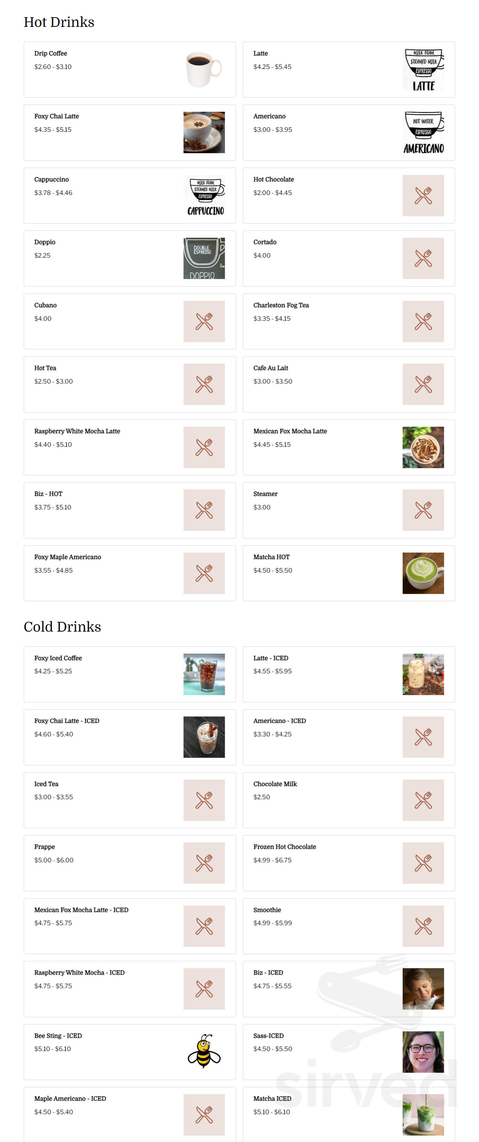Screen dimensions: 479x1142
Task: Open the Matcha HOT item card
Action: tap(349, 573)
